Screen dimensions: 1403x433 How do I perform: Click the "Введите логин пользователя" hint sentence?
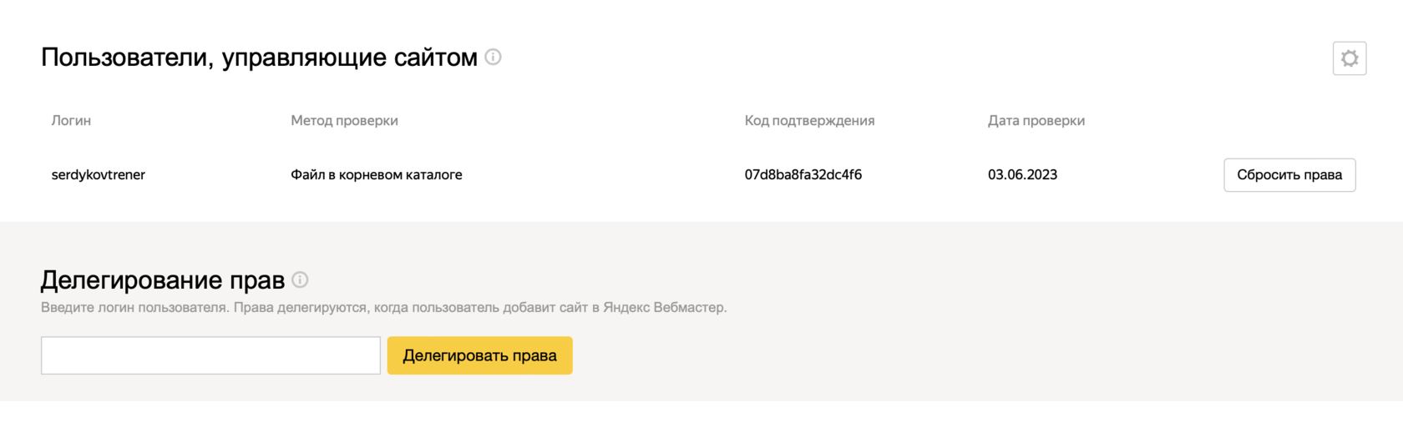tap(134, 308)
